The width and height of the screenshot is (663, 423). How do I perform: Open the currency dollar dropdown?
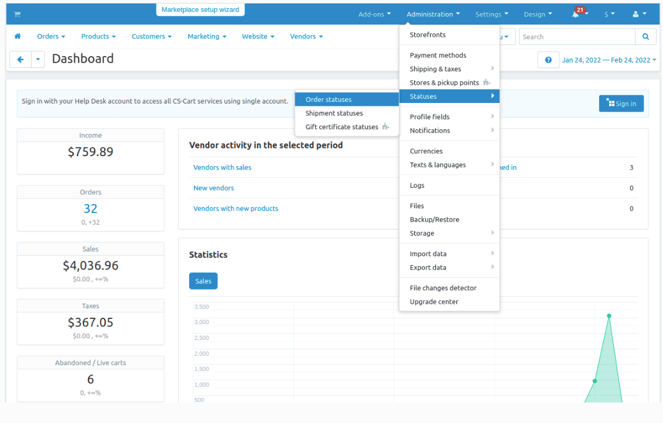[x=609, y=15]
